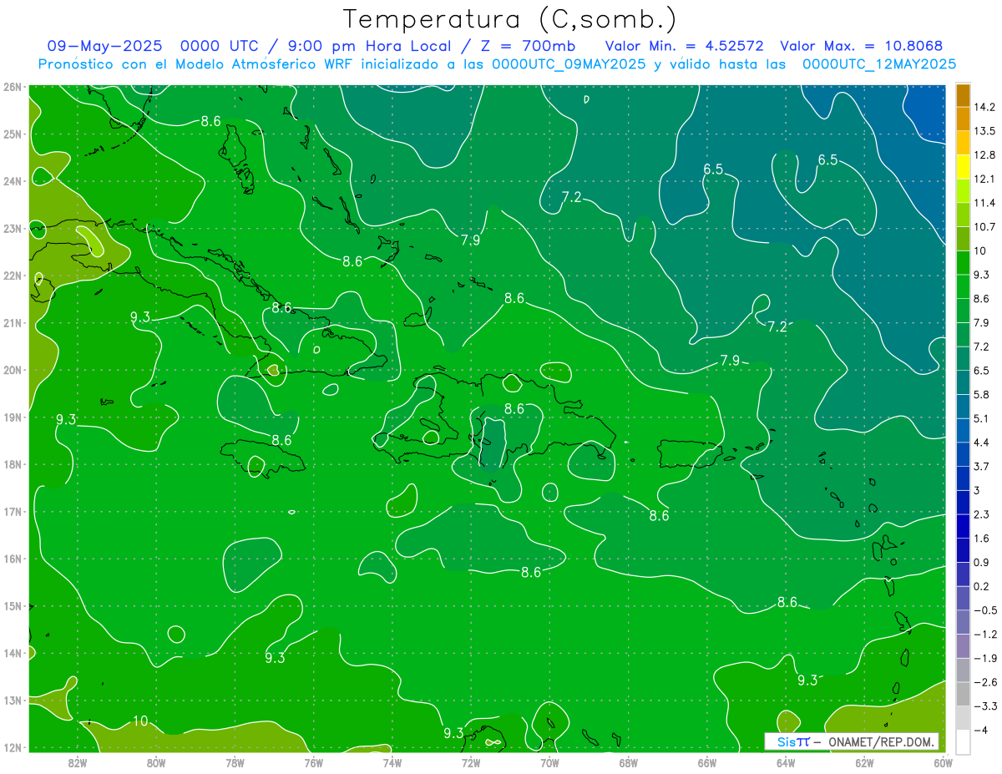The height and width of the screenshot is (774, 1002).
Task: Click the colorbar label "12.8"
Action: point(984,154)
